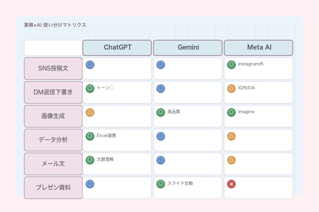Screen dimensions: 319x212
Task: Click the green double-circle icon beside Imagine
Action: pyautogui.click(x=231, y=112)
